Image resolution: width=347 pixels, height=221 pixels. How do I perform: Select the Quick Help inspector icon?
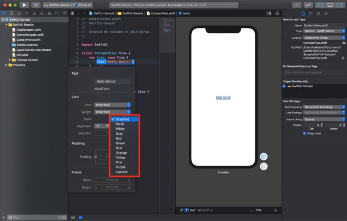click(318, 13)
